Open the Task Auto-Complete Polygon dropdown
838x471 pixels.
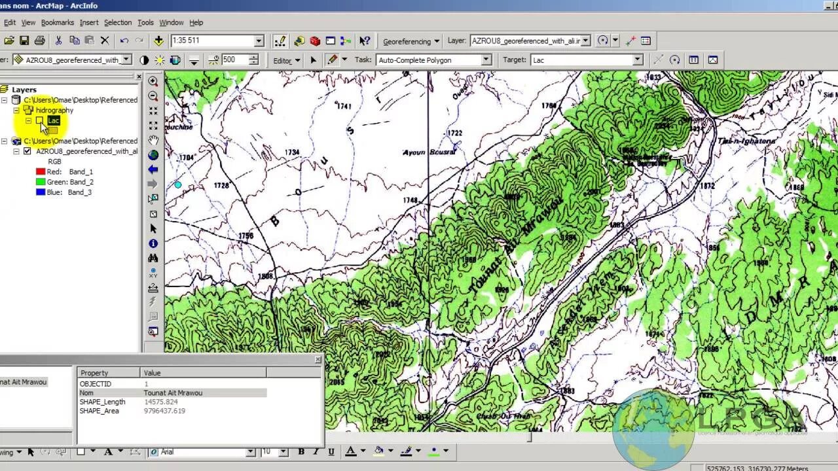486,60
